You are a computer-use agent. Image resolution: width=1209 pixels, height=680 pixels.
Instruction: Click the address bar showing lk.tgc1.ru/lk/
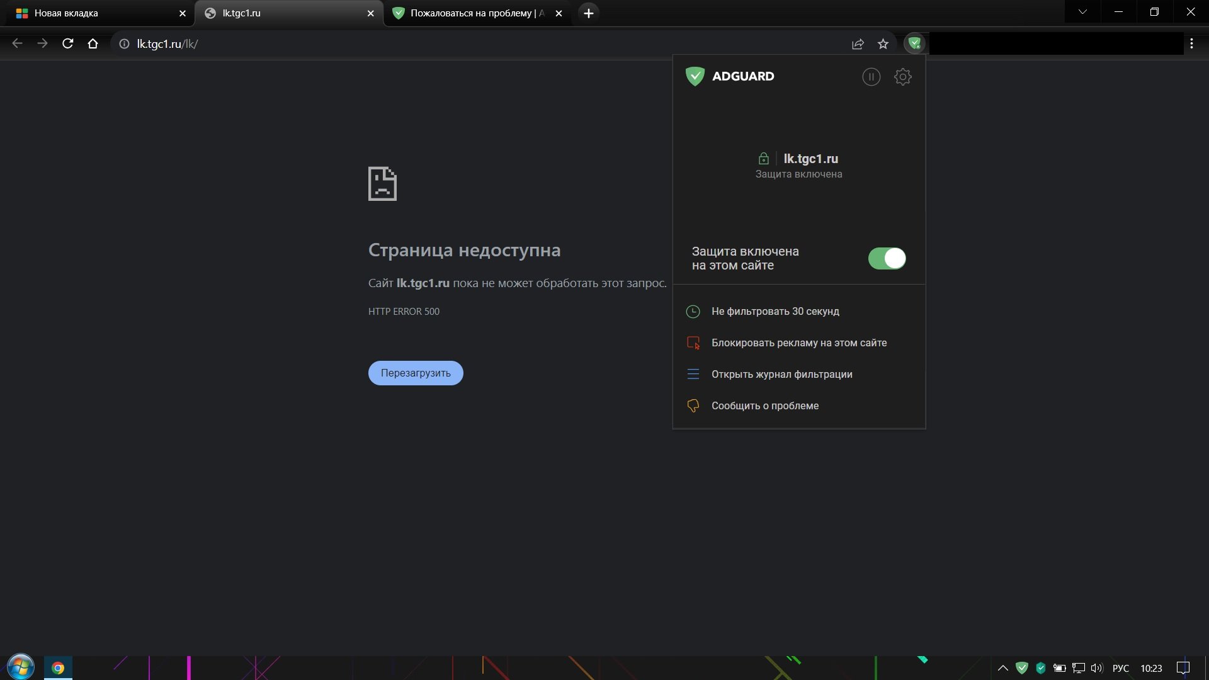point(169,43)
